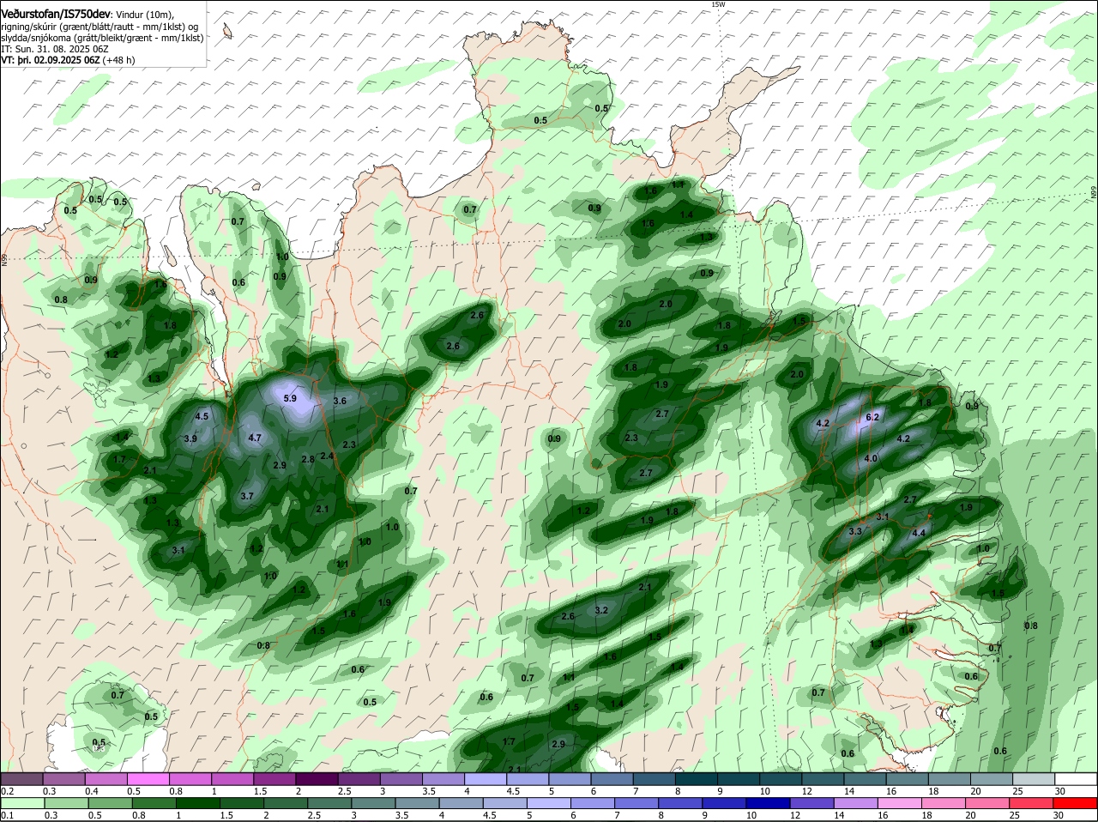
Task: Pick the dark purple 2 swatch in top legend
Action: [x=317, y=779]
